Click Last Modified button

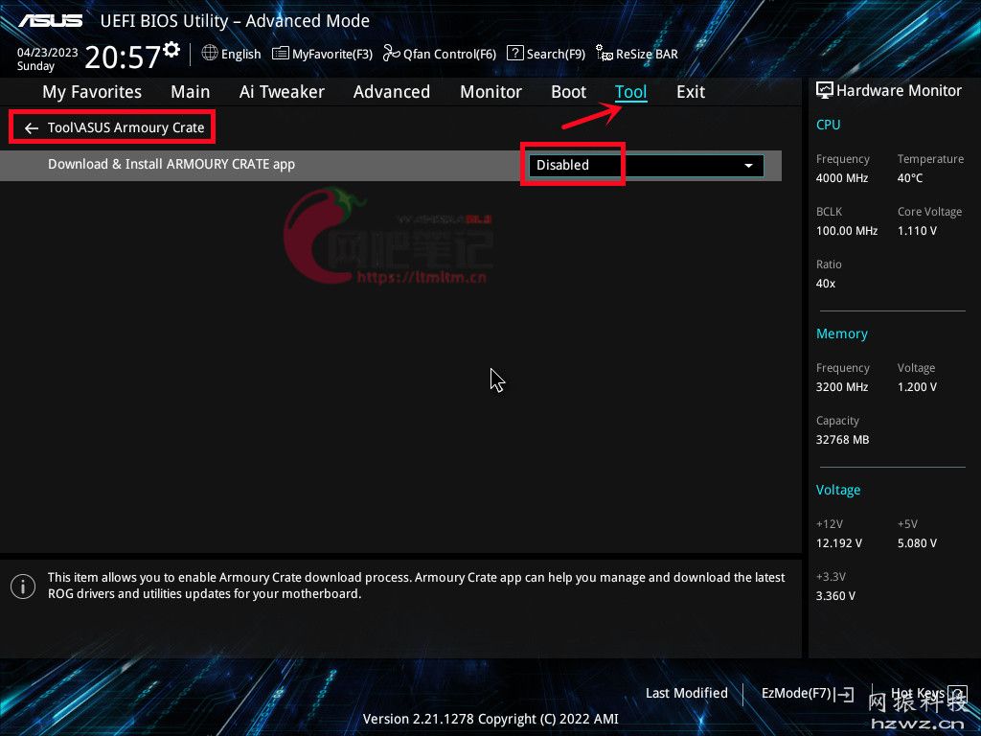686,694
